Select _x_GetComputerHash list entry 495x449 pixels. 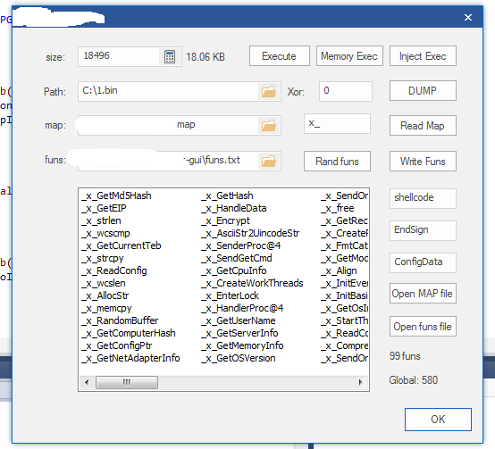129,333
